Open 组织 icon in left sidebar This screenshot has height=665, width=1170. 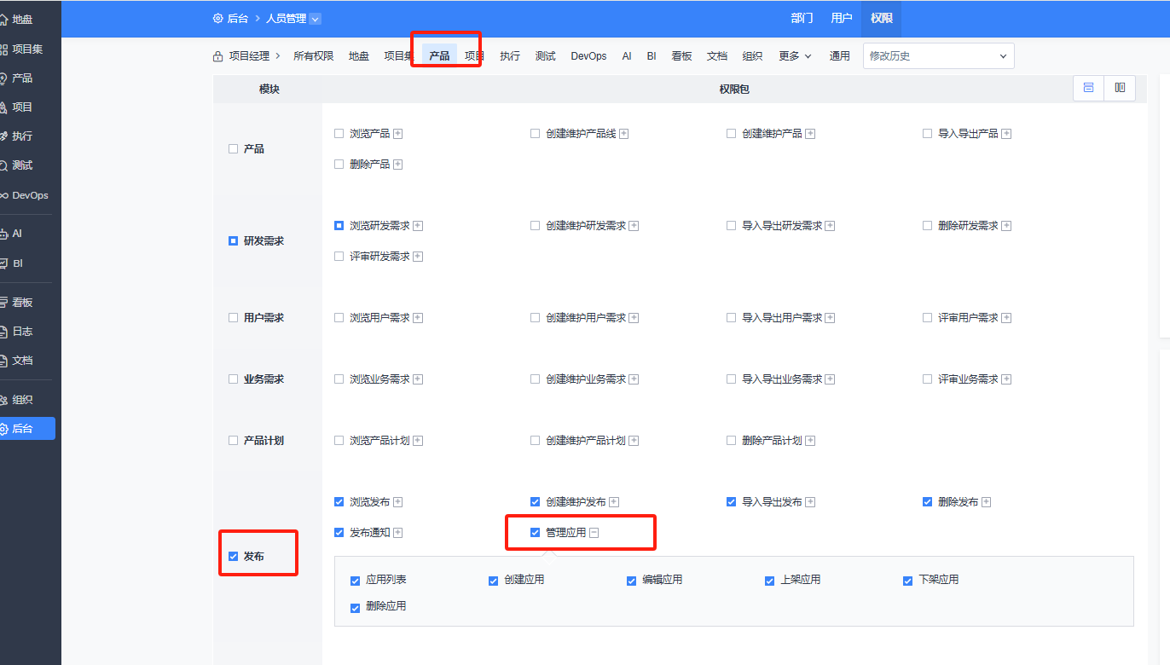(x=4, y=400)
